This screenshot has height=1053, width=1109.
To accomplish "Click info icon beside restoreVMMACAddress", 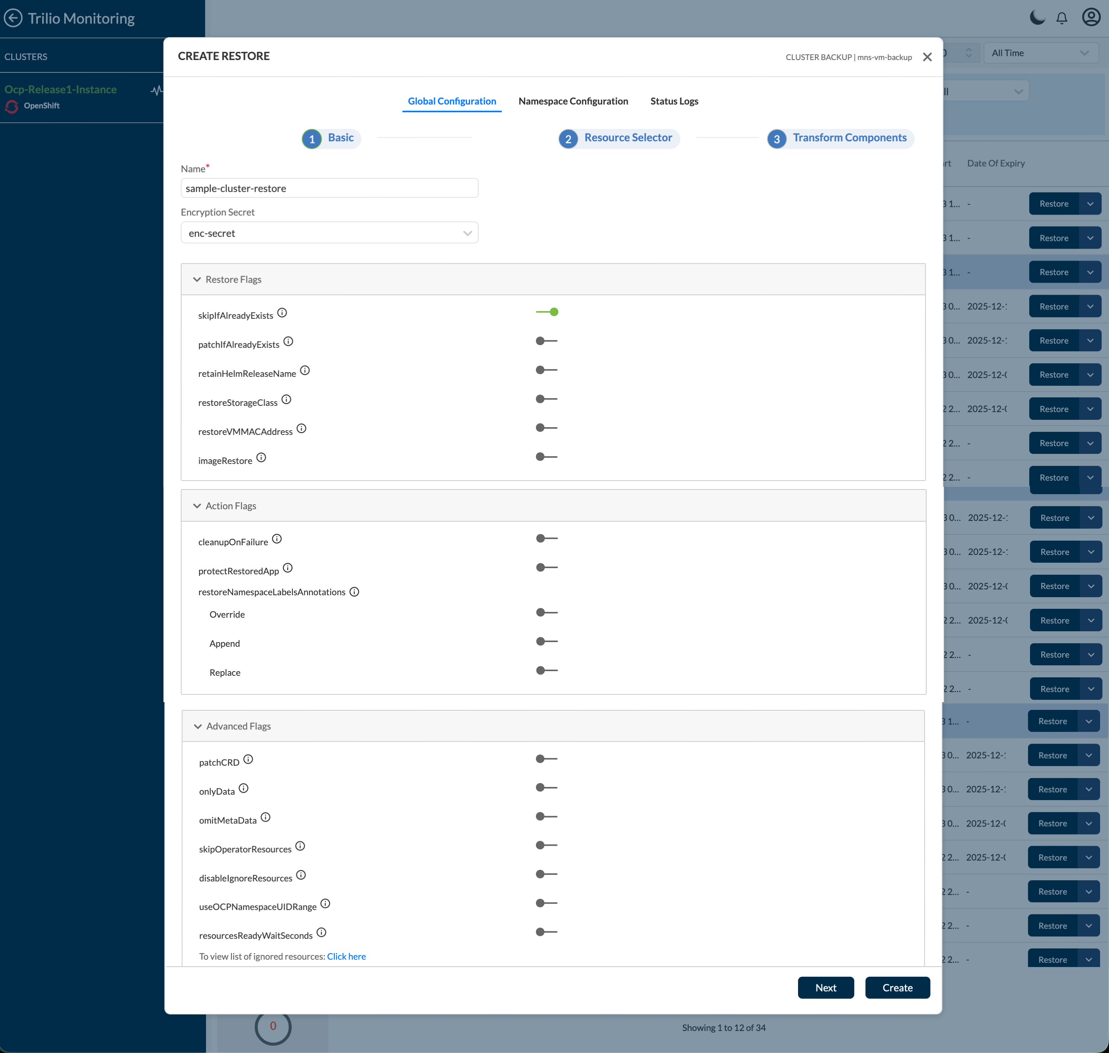I will point(301,429).
